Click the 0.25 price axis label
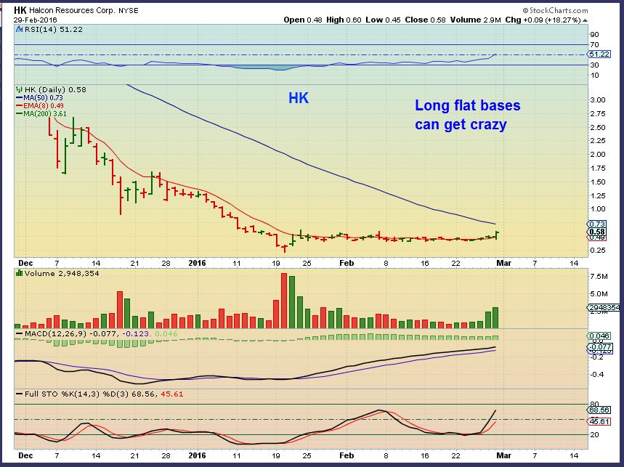 (598, 251)
